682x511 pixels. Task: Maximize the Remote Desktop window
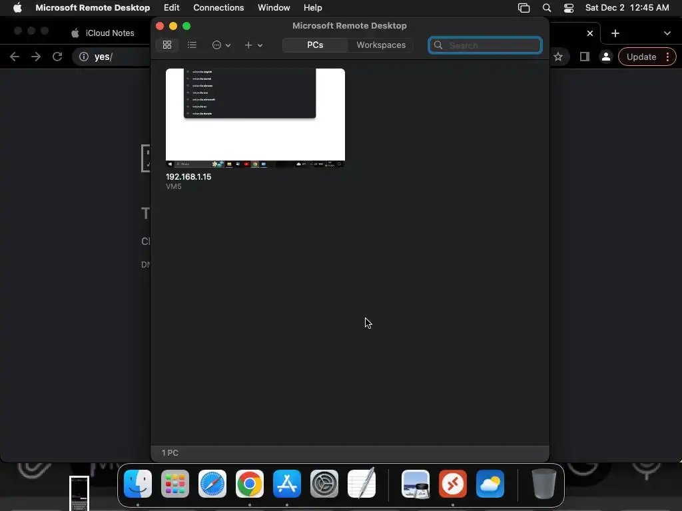pyautogui.click(x=186, y=26)
